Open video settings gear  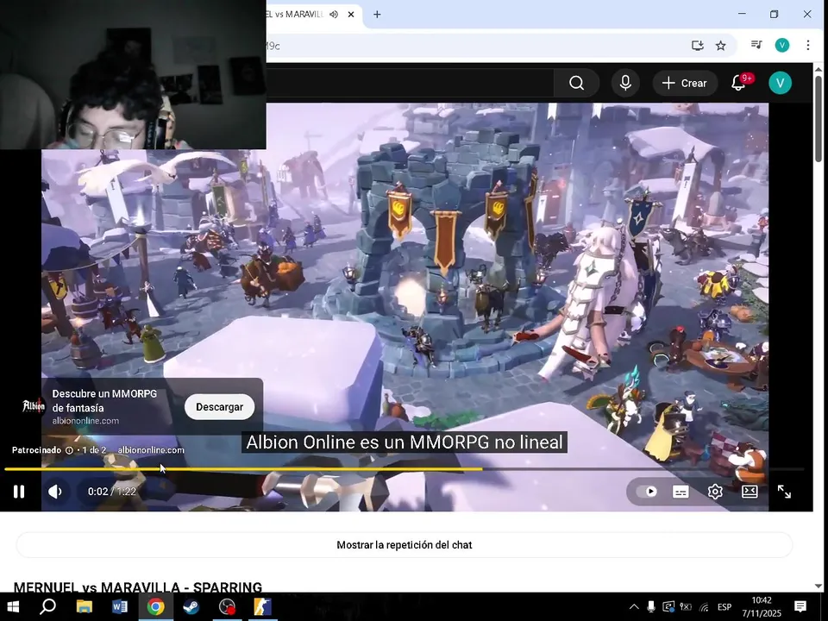coord(715,492)
